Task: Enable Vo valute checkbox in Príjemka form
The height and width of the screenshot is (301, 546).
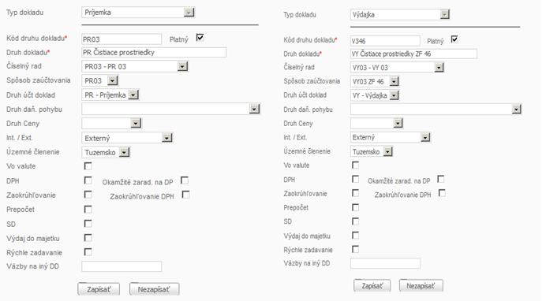Action: [x=88, y=166]
